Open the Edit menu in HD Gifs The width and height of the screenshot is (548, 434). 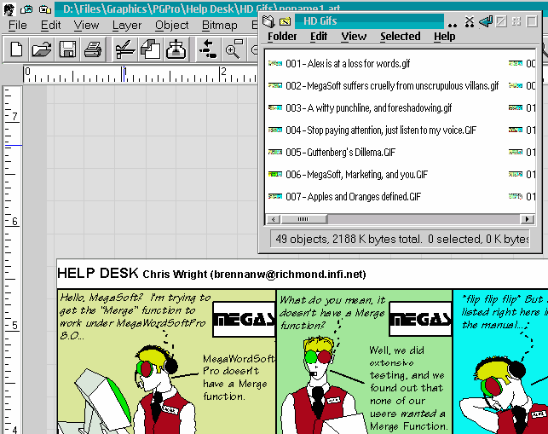pyautogui.click(x=319, y=37)
